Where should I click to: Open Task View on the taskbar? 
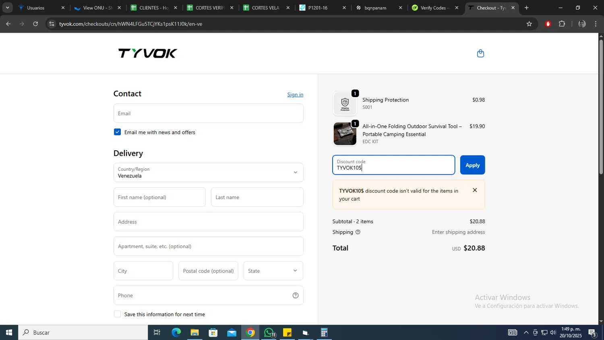(x=157, y=332)
